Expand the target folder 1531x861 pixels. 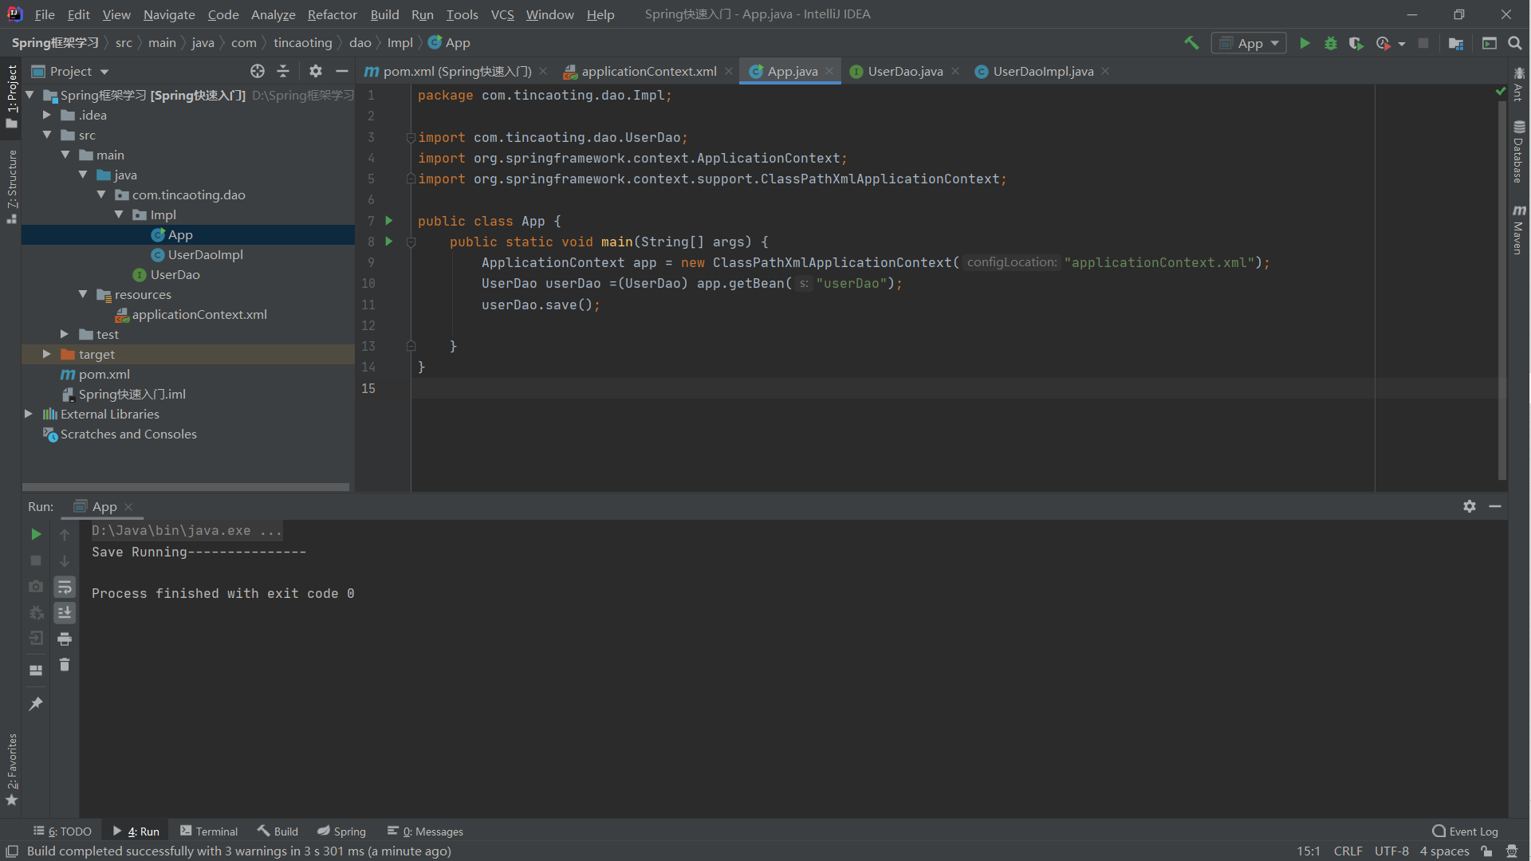pos(47,354)
